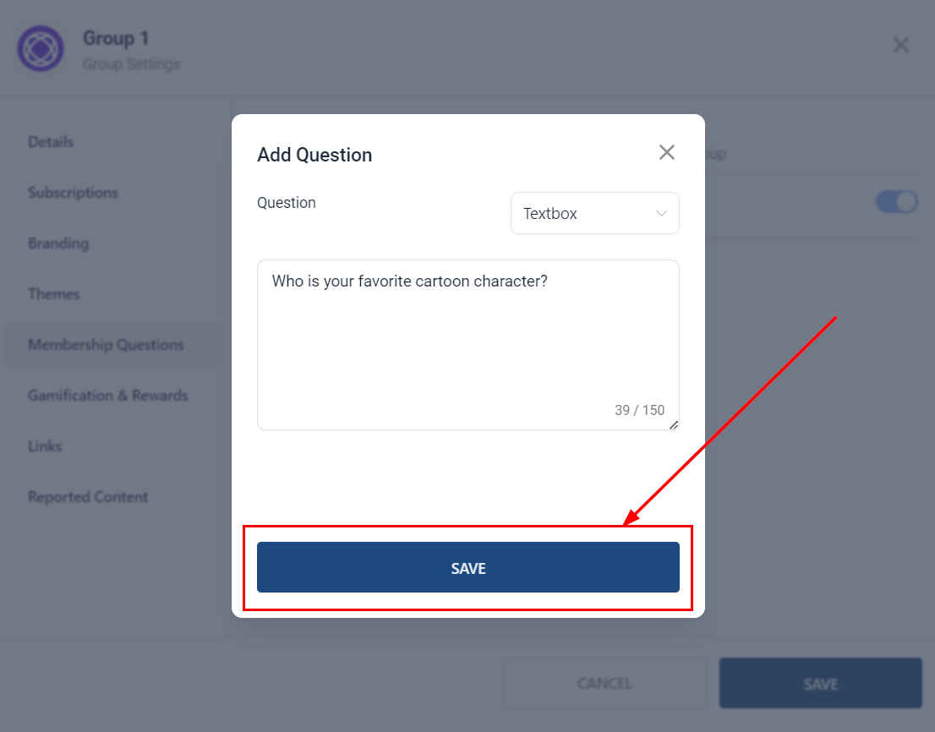
Task: Navigate to Links settings
Action: [45, 446]
